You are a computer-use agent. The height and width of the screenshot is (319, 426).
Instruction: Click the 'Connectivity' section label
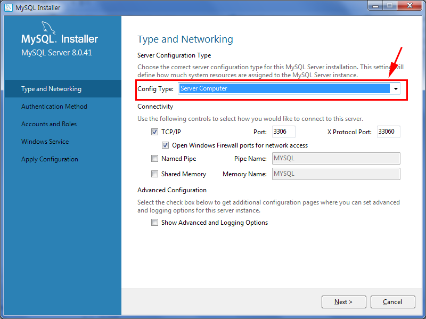[x=155, y=107]
